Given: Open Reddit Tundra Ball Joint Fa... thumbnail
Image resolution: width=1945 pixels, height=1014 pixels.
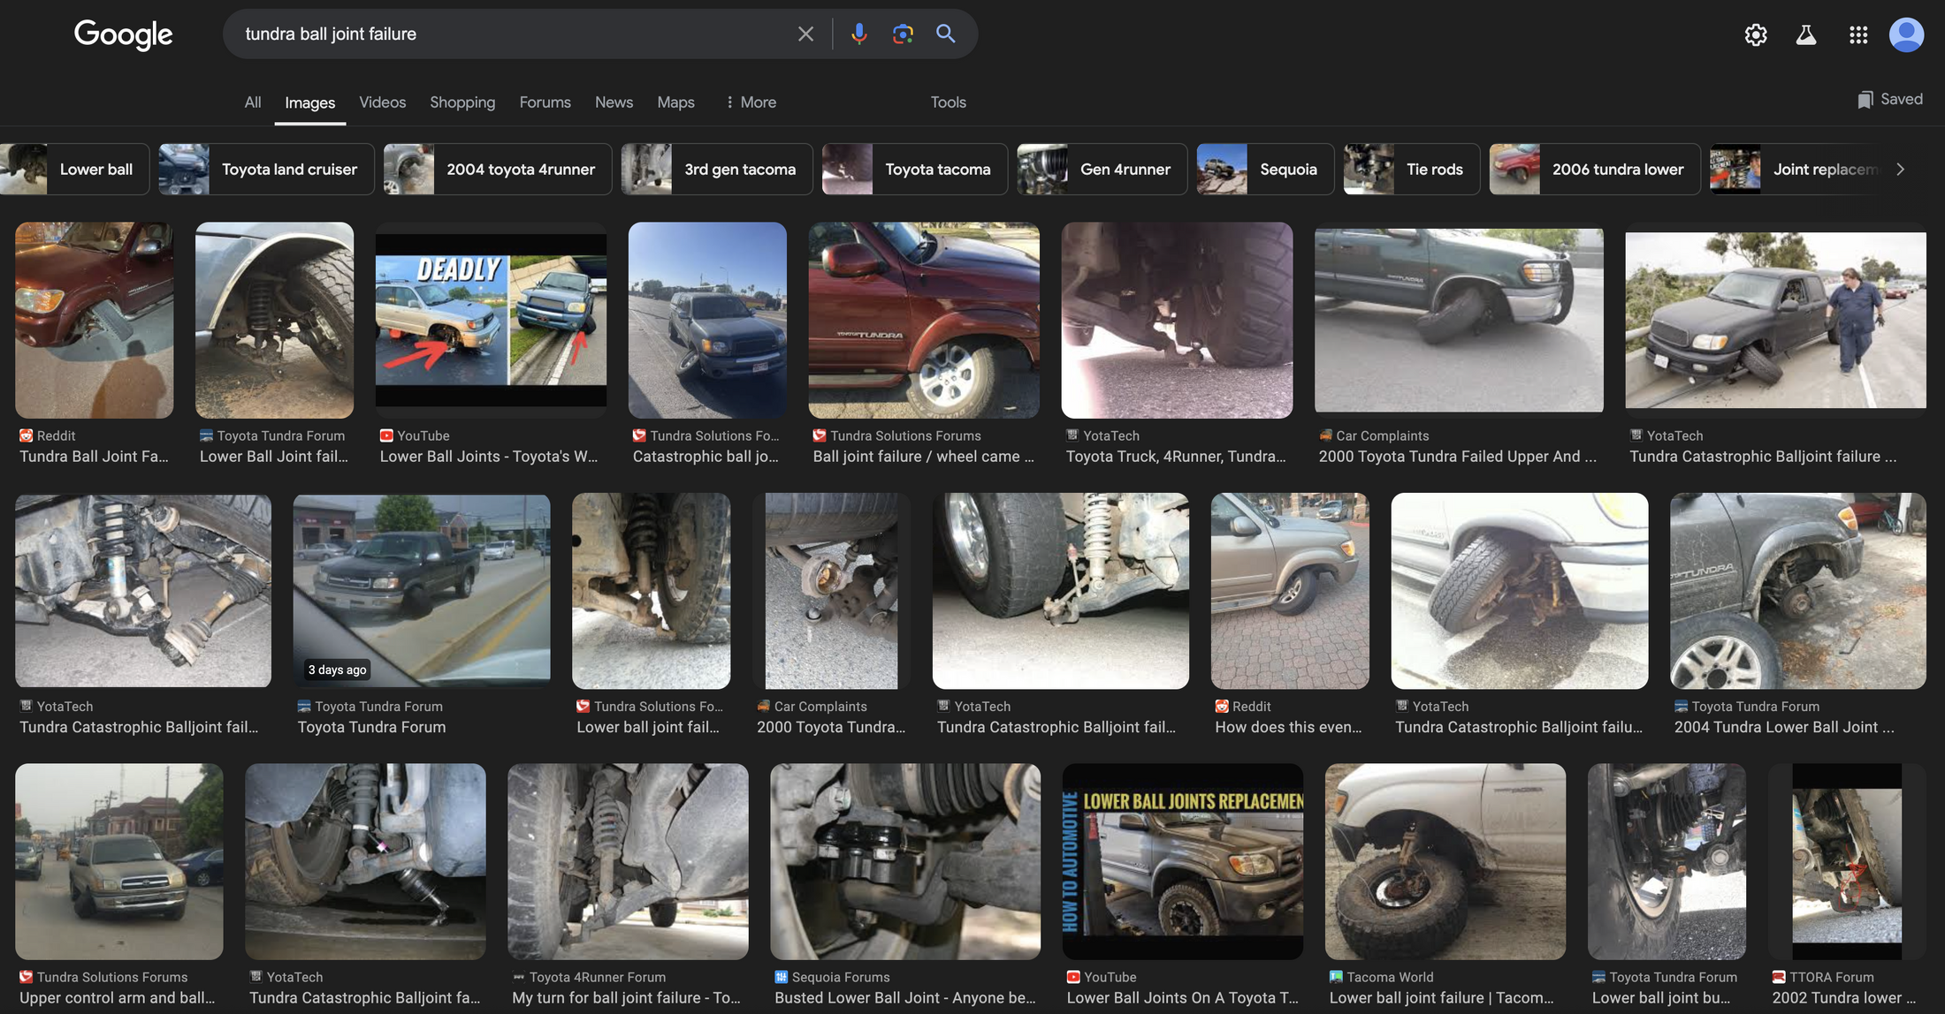Looking at the screenshot, I should pos(94,320).
